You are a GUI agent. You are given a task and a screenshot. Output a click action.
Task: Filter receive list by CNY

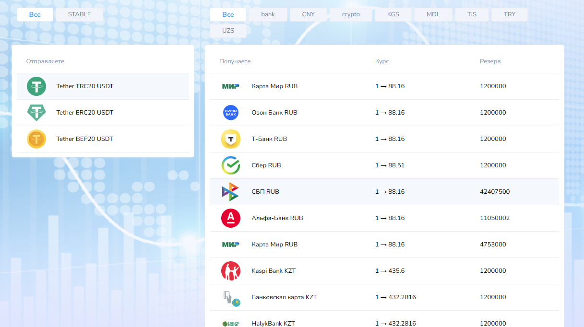coord(309,14)
